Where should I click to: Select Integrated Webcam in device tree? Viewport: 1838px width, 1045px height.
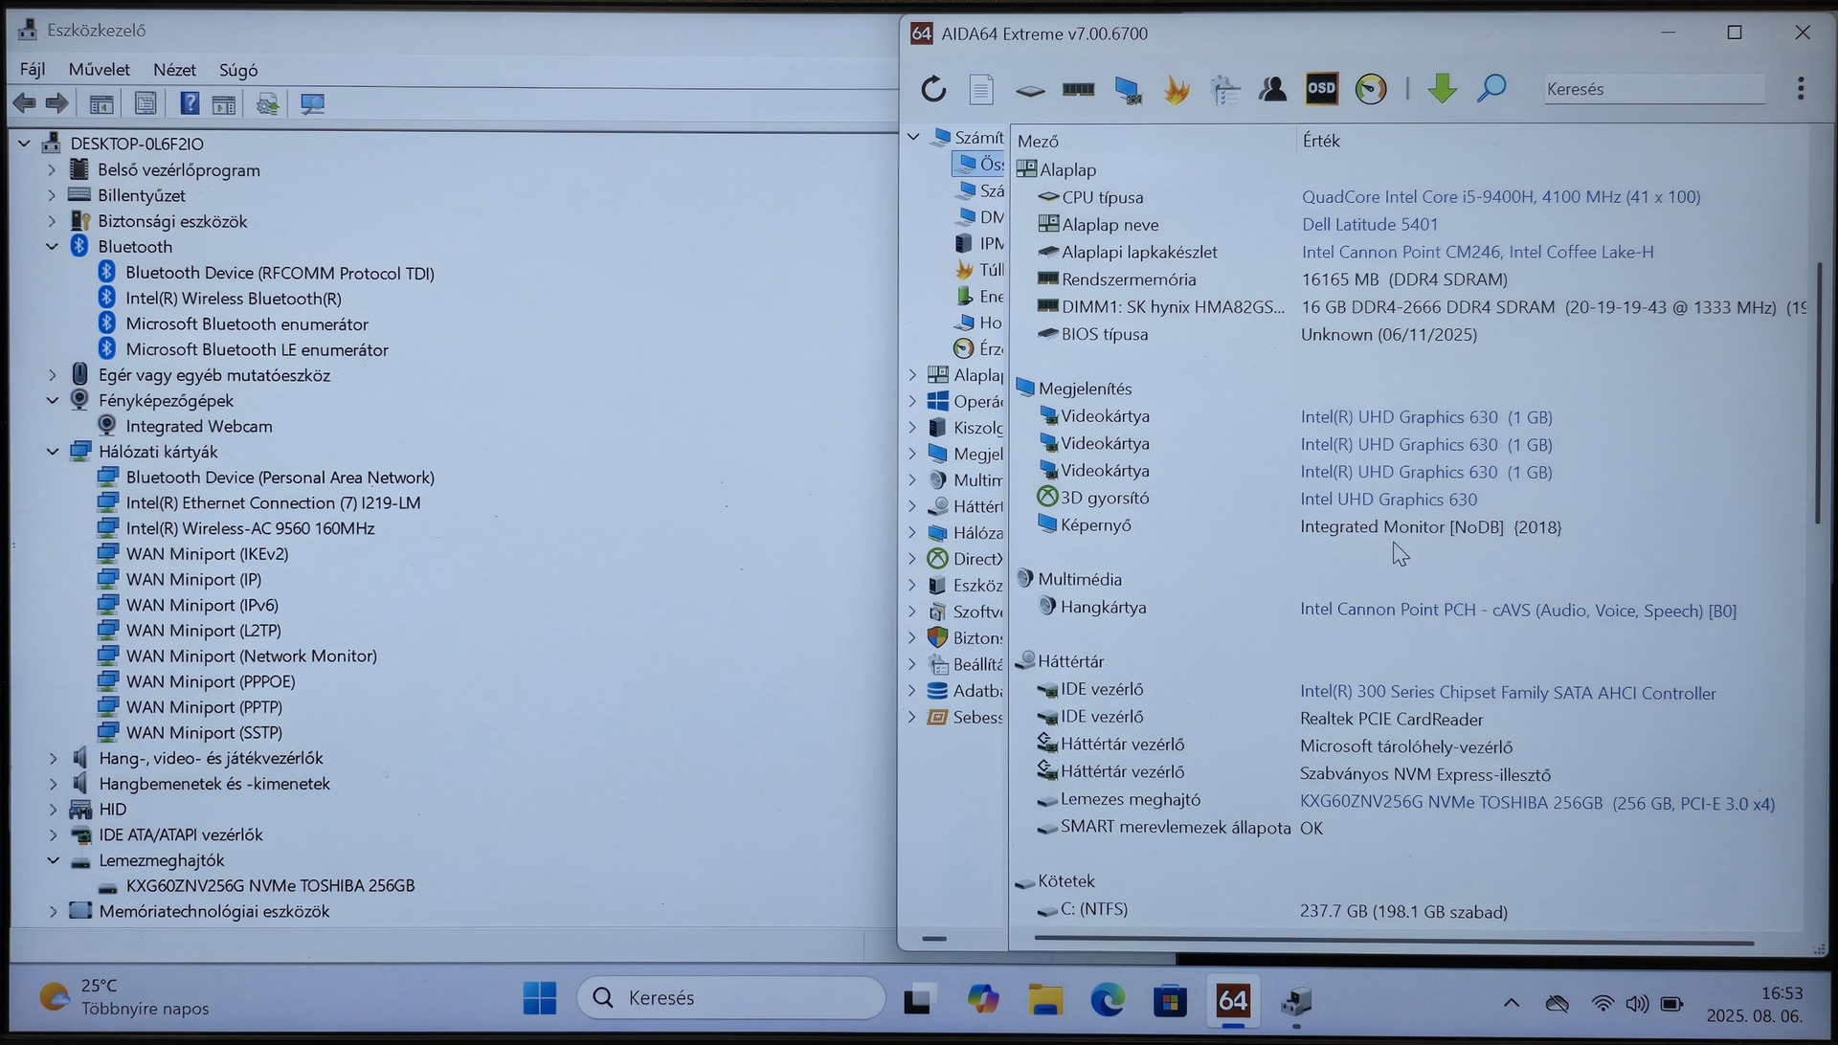coord(198,427)
